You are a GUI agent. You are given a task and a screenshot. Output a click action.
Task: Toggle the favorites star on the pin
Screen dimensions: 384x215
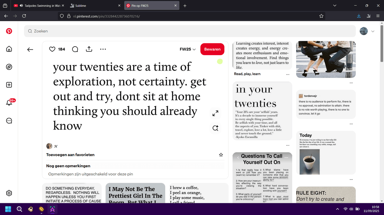(221, 155)
